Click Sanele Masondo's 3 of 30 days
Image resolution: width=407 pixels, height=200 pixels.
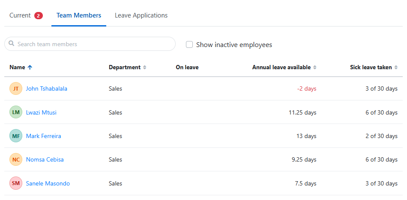pyautogui.click(x=382, y=183)
